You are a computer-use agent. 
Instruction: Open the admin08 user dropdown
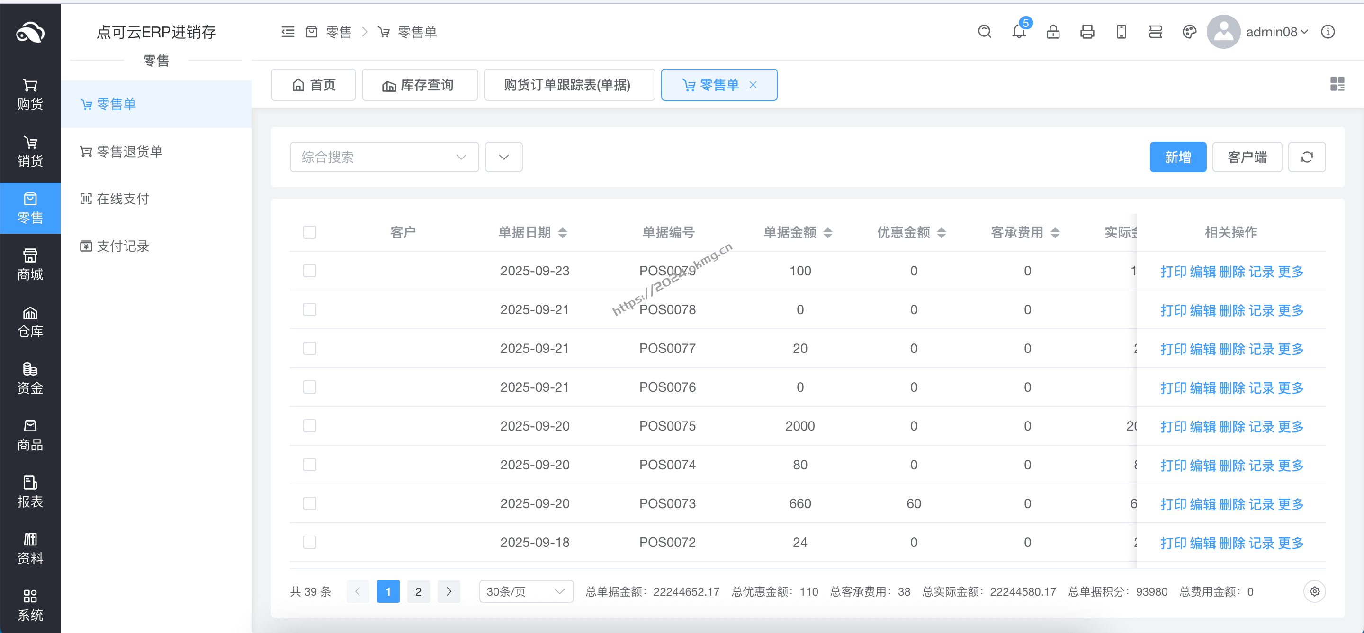pos(1277,32)
